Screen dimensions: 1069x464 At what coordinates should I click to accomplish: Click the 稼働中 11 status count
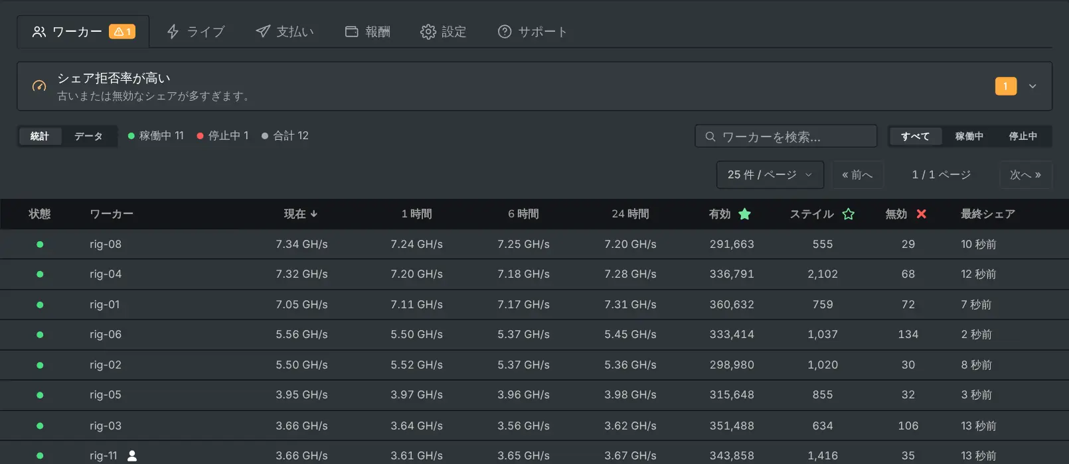click(156, 136)
